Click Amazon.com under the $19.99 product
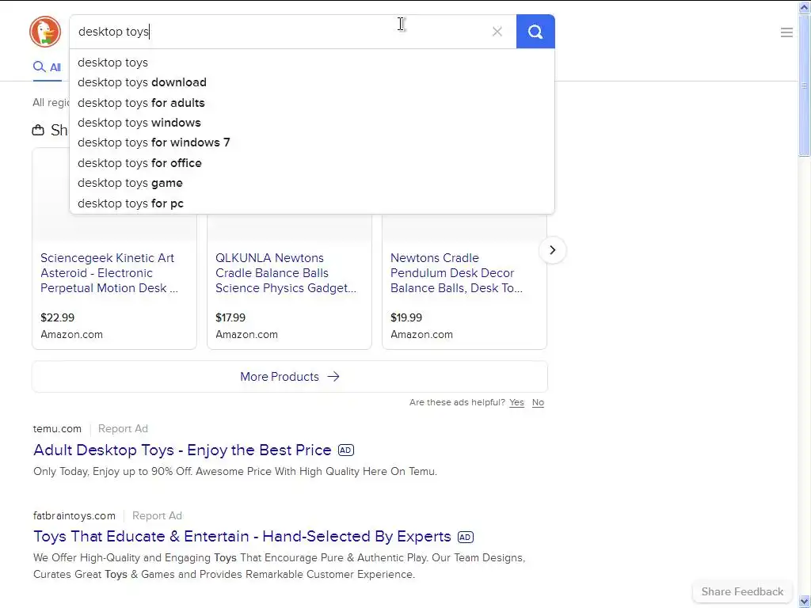This screenshot has height=608, width=811. coord(421,335)
